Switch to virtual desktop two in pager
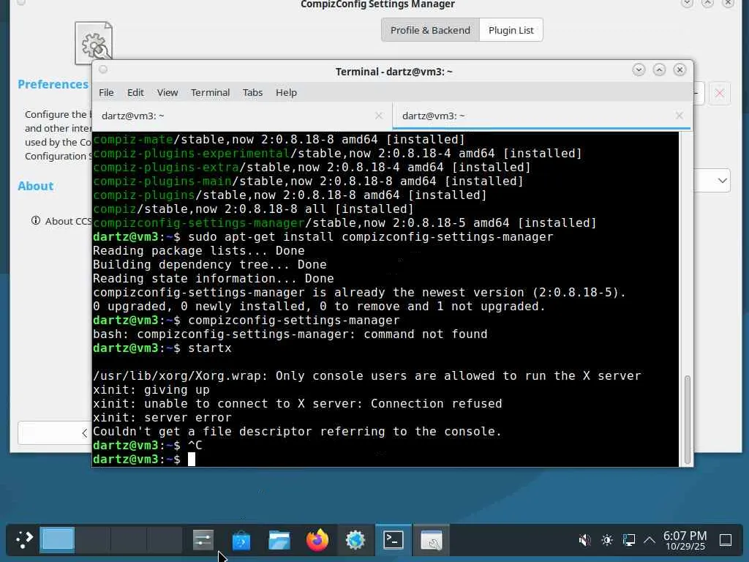Screen dimensions: 749x562 (x=93, y=540)
